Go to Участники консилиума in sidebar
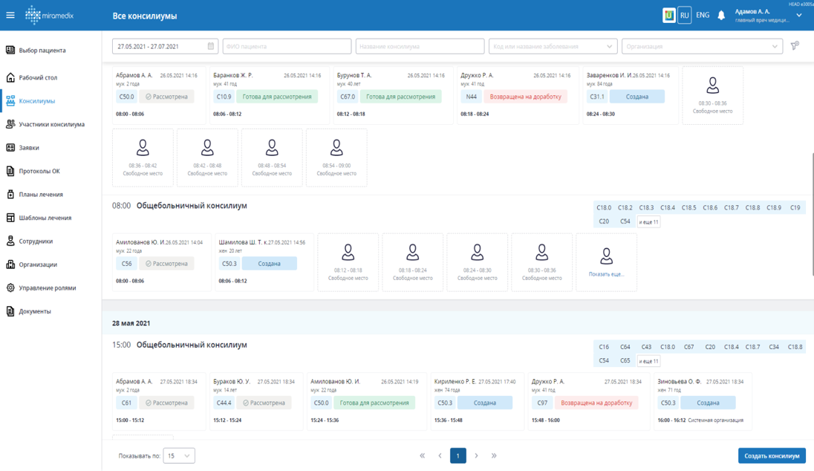 [x=51, y=124]
